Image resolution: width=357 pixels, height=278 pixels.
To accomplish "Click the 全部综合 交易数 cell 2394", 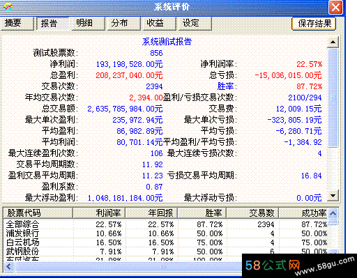I will (x=266, y=224).
